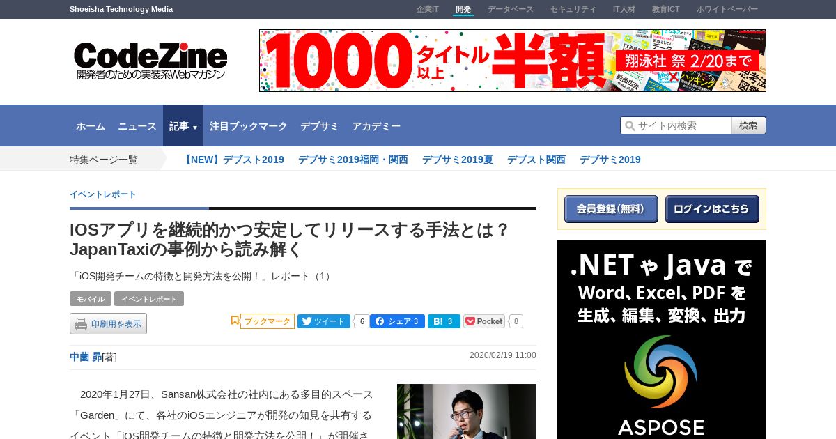The height and width of the screenshot is (439, 836).
Task: Click the Hatena B! bookmark button
Action: click(x=444, y=321)
